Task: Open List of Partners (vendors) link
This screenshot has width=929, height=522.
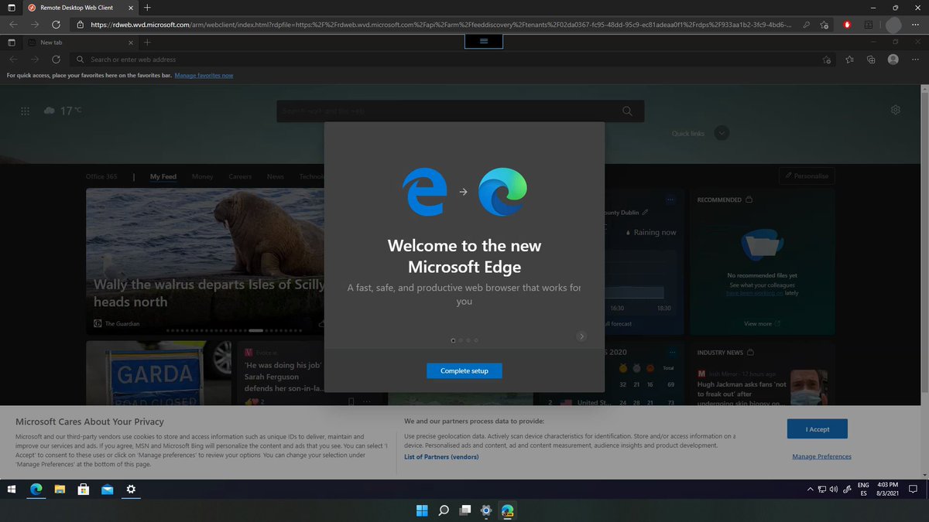Action: tap(441, 457)
